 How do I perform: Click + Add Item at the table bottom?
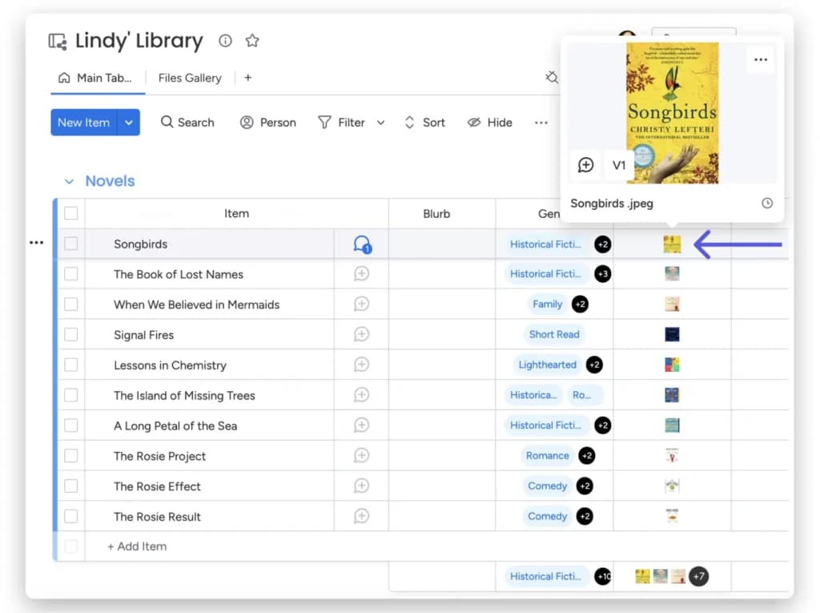click(137, 546)
